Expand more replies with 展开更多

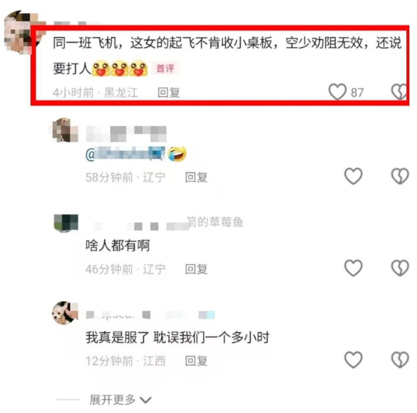click(x=112, y=400)
